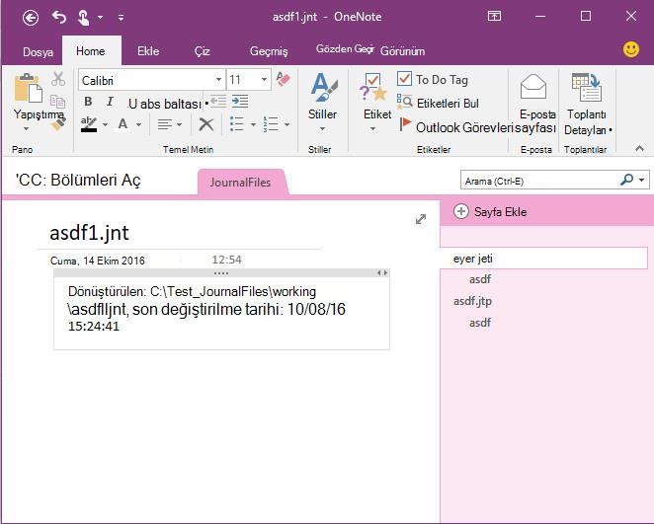This screenshot has height=524, width=654.
Task: Open Touch mode dropdown arrow
Action: (100, 18)
